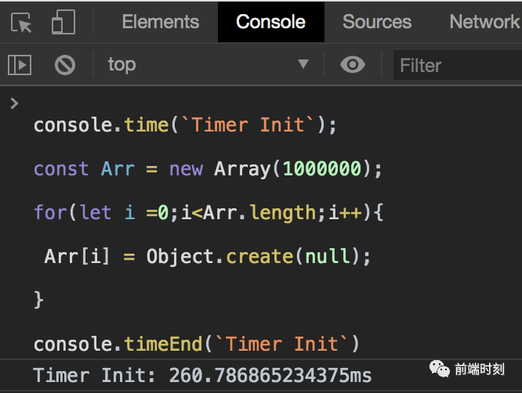Activate the inspect element picker icon
The image size is (522, 393).
tap(21, 22)
